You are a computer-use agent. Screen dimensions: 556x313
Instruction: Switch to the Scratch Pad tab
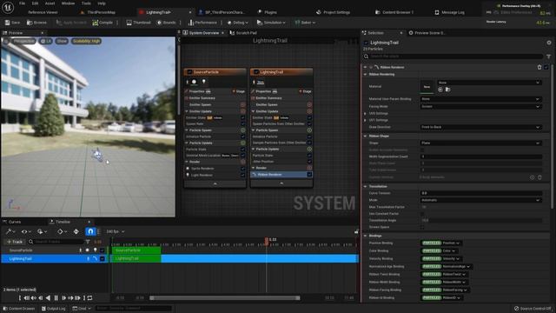(243, 33)
